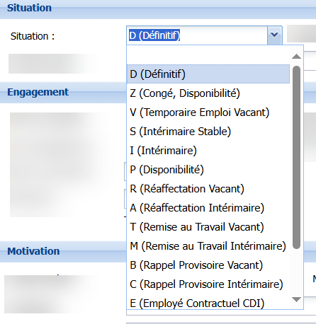Choose C (Rappel Provisoire Intérimaire)
Image resolution: width=316 pixels, height=324 pixels.
point(208,284)
